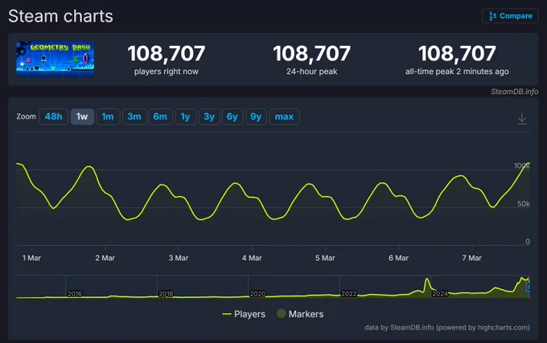Choose the 3m zoom option

pyautogui.click(x=134, y=116)
